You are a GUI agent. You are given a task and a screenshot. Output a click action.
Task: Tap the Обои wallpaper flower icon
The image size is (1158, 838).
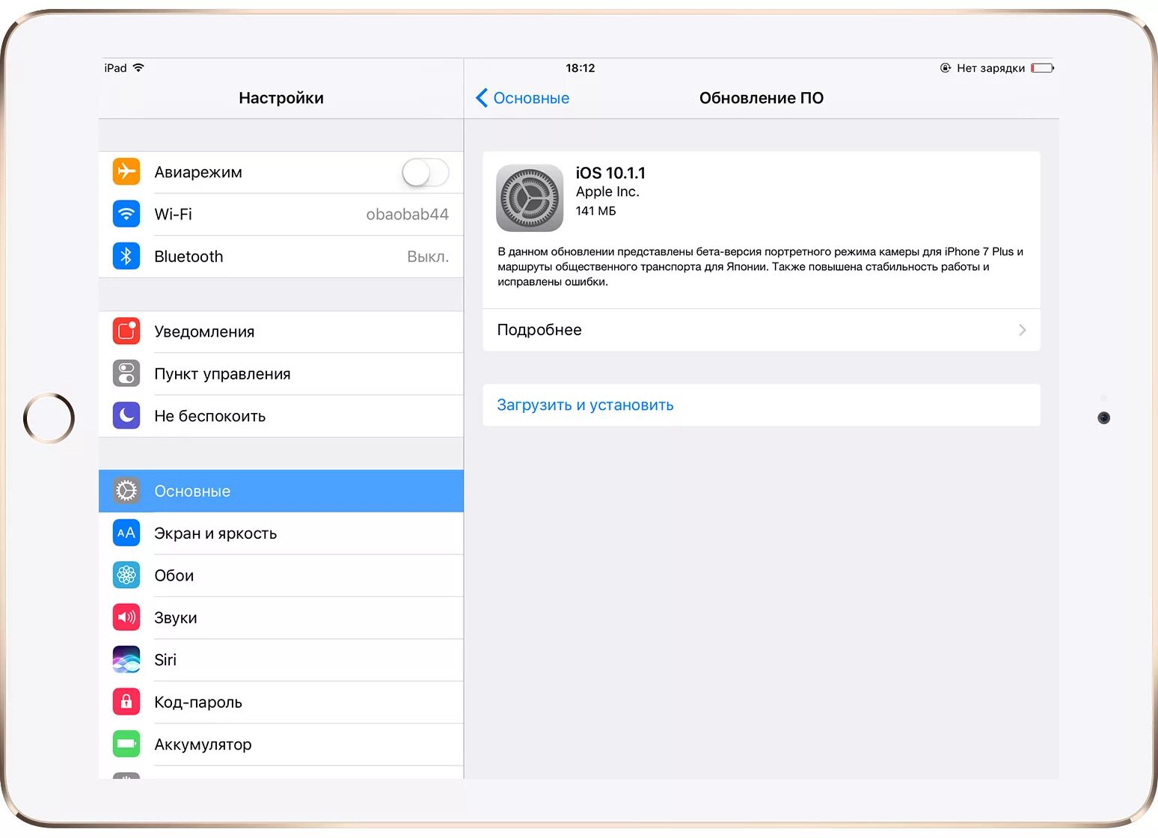(126, 575)
